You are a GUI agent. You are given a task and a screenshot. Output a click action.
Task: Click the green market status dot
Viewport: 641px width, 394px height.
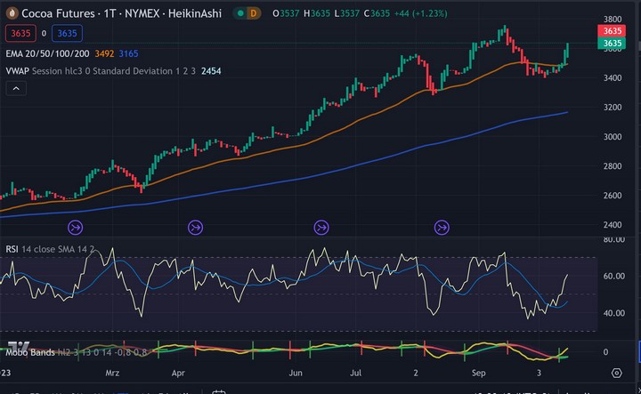click(240, 13)
